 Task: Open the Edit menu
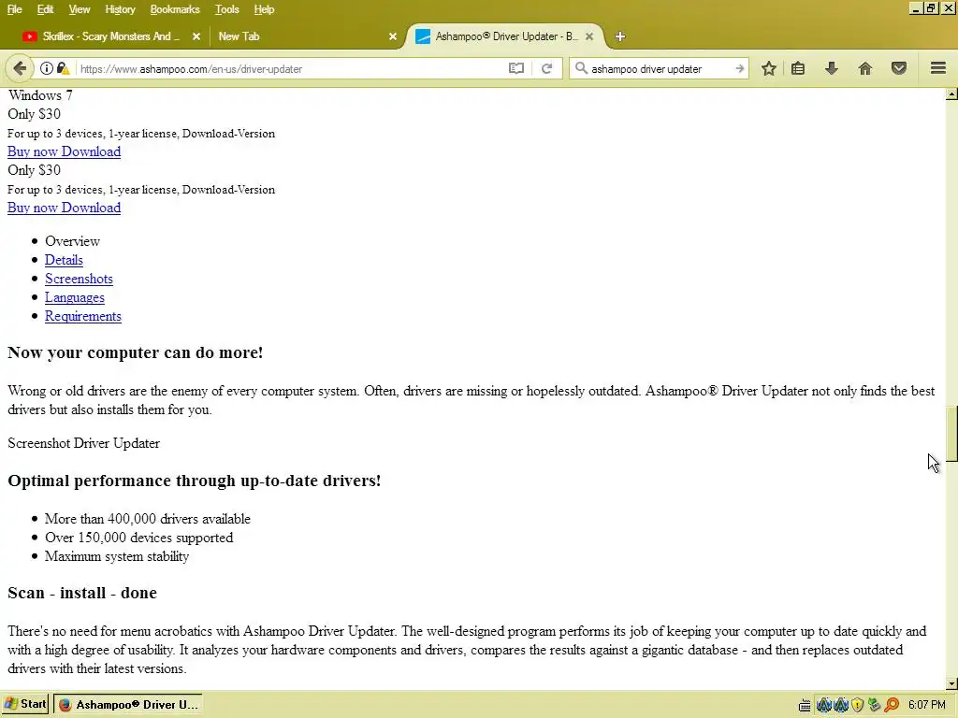pyautogui.click(x=45, y=9)
